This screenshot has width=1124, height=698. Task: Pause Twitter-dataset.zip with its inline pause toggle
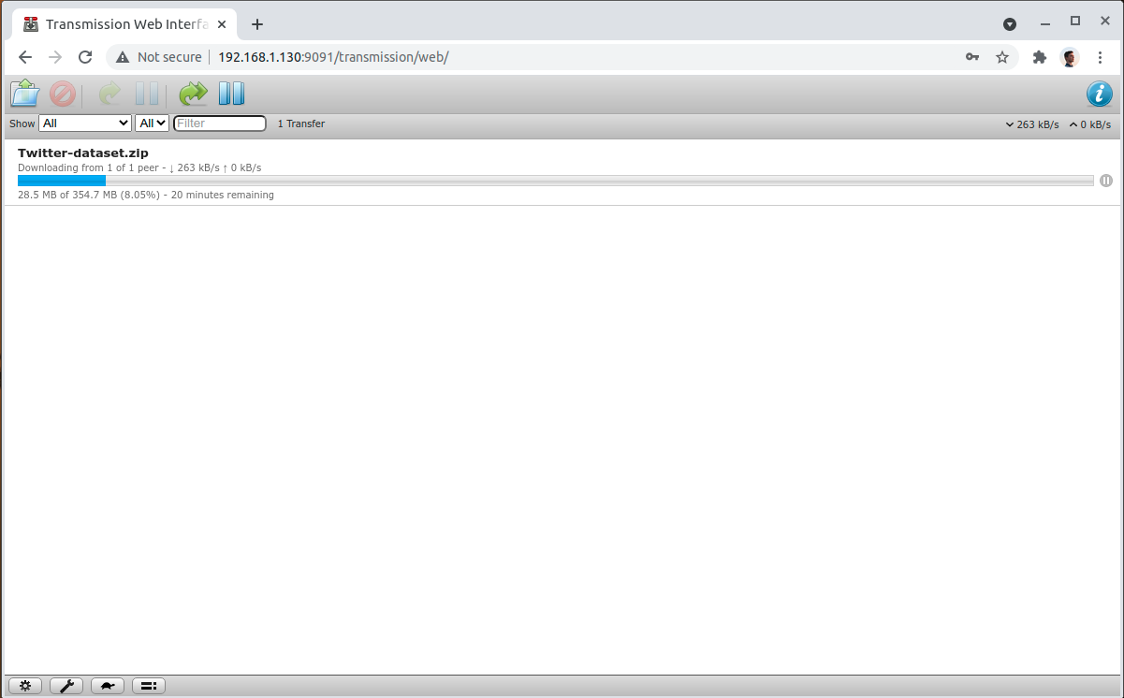[x=1106, y=180]
